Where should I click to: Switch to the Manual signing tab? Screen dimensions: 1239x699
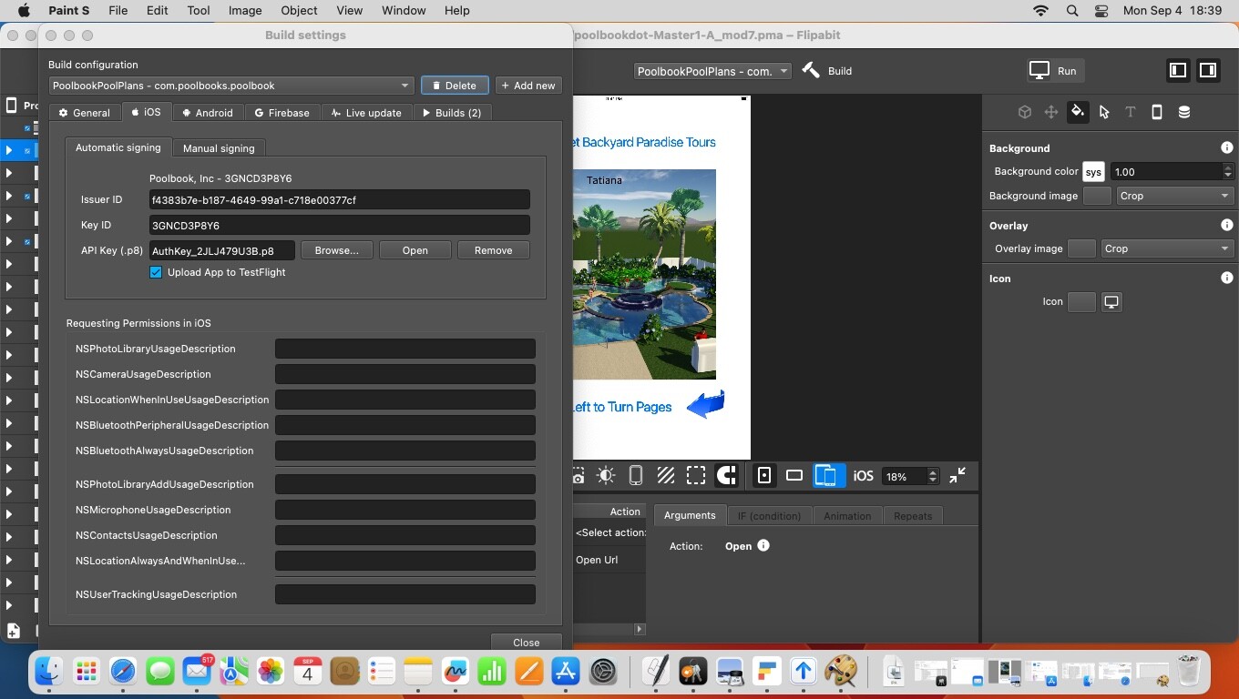pos(219,148)
